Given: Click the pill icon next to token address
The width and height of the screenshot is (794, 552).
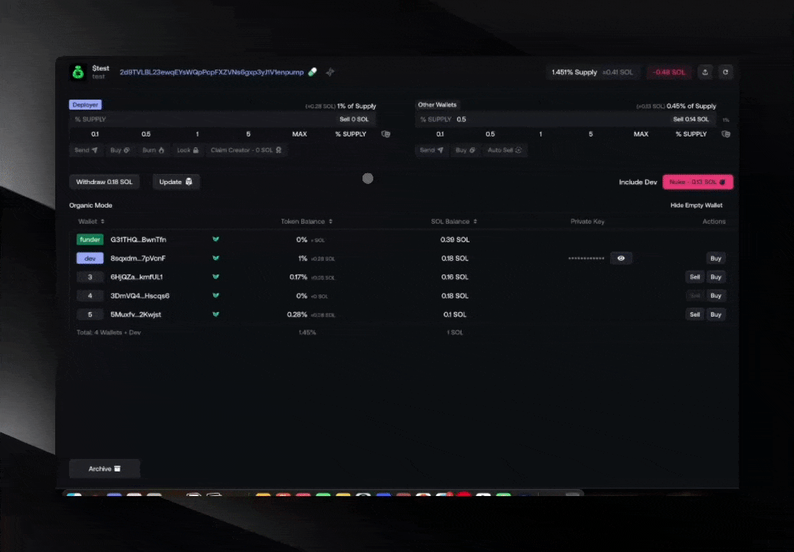Looking at the screenshot, I should point(312,72).
